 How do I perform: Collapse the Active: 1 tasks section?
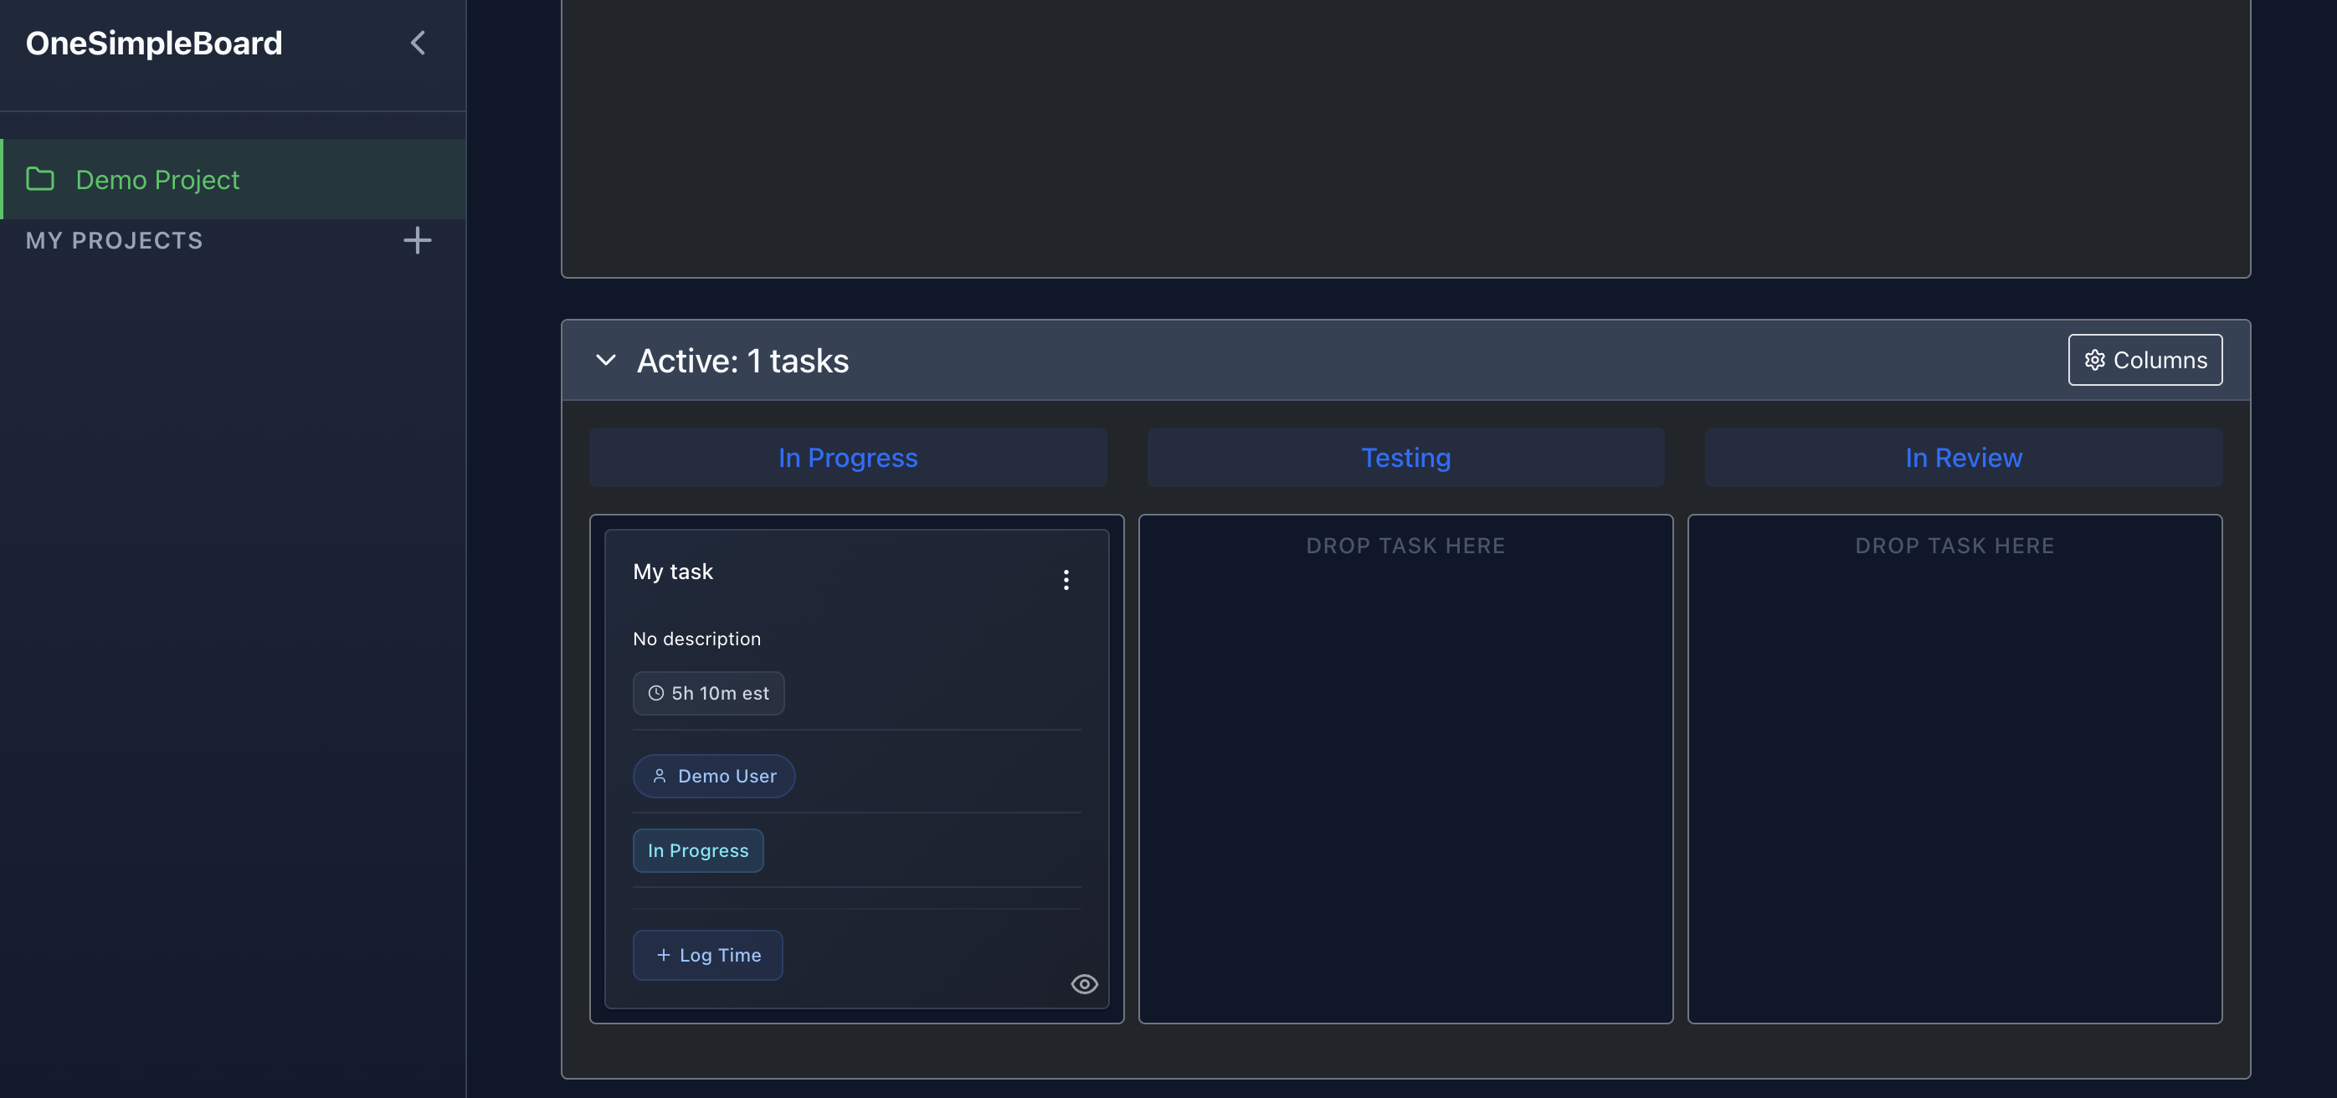click(605, 359)
